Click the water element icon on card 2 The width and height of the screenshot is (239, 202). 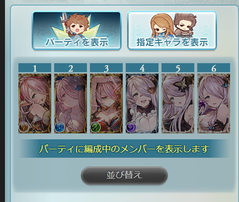[x=60, y=127]
